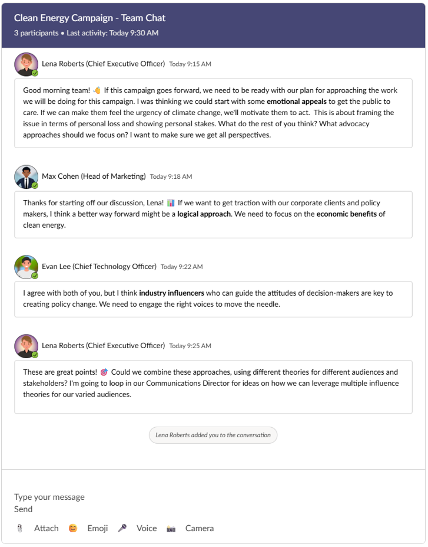428x547 pixels.
Task: Focus the Type your message field
Action: coord(49,497)
